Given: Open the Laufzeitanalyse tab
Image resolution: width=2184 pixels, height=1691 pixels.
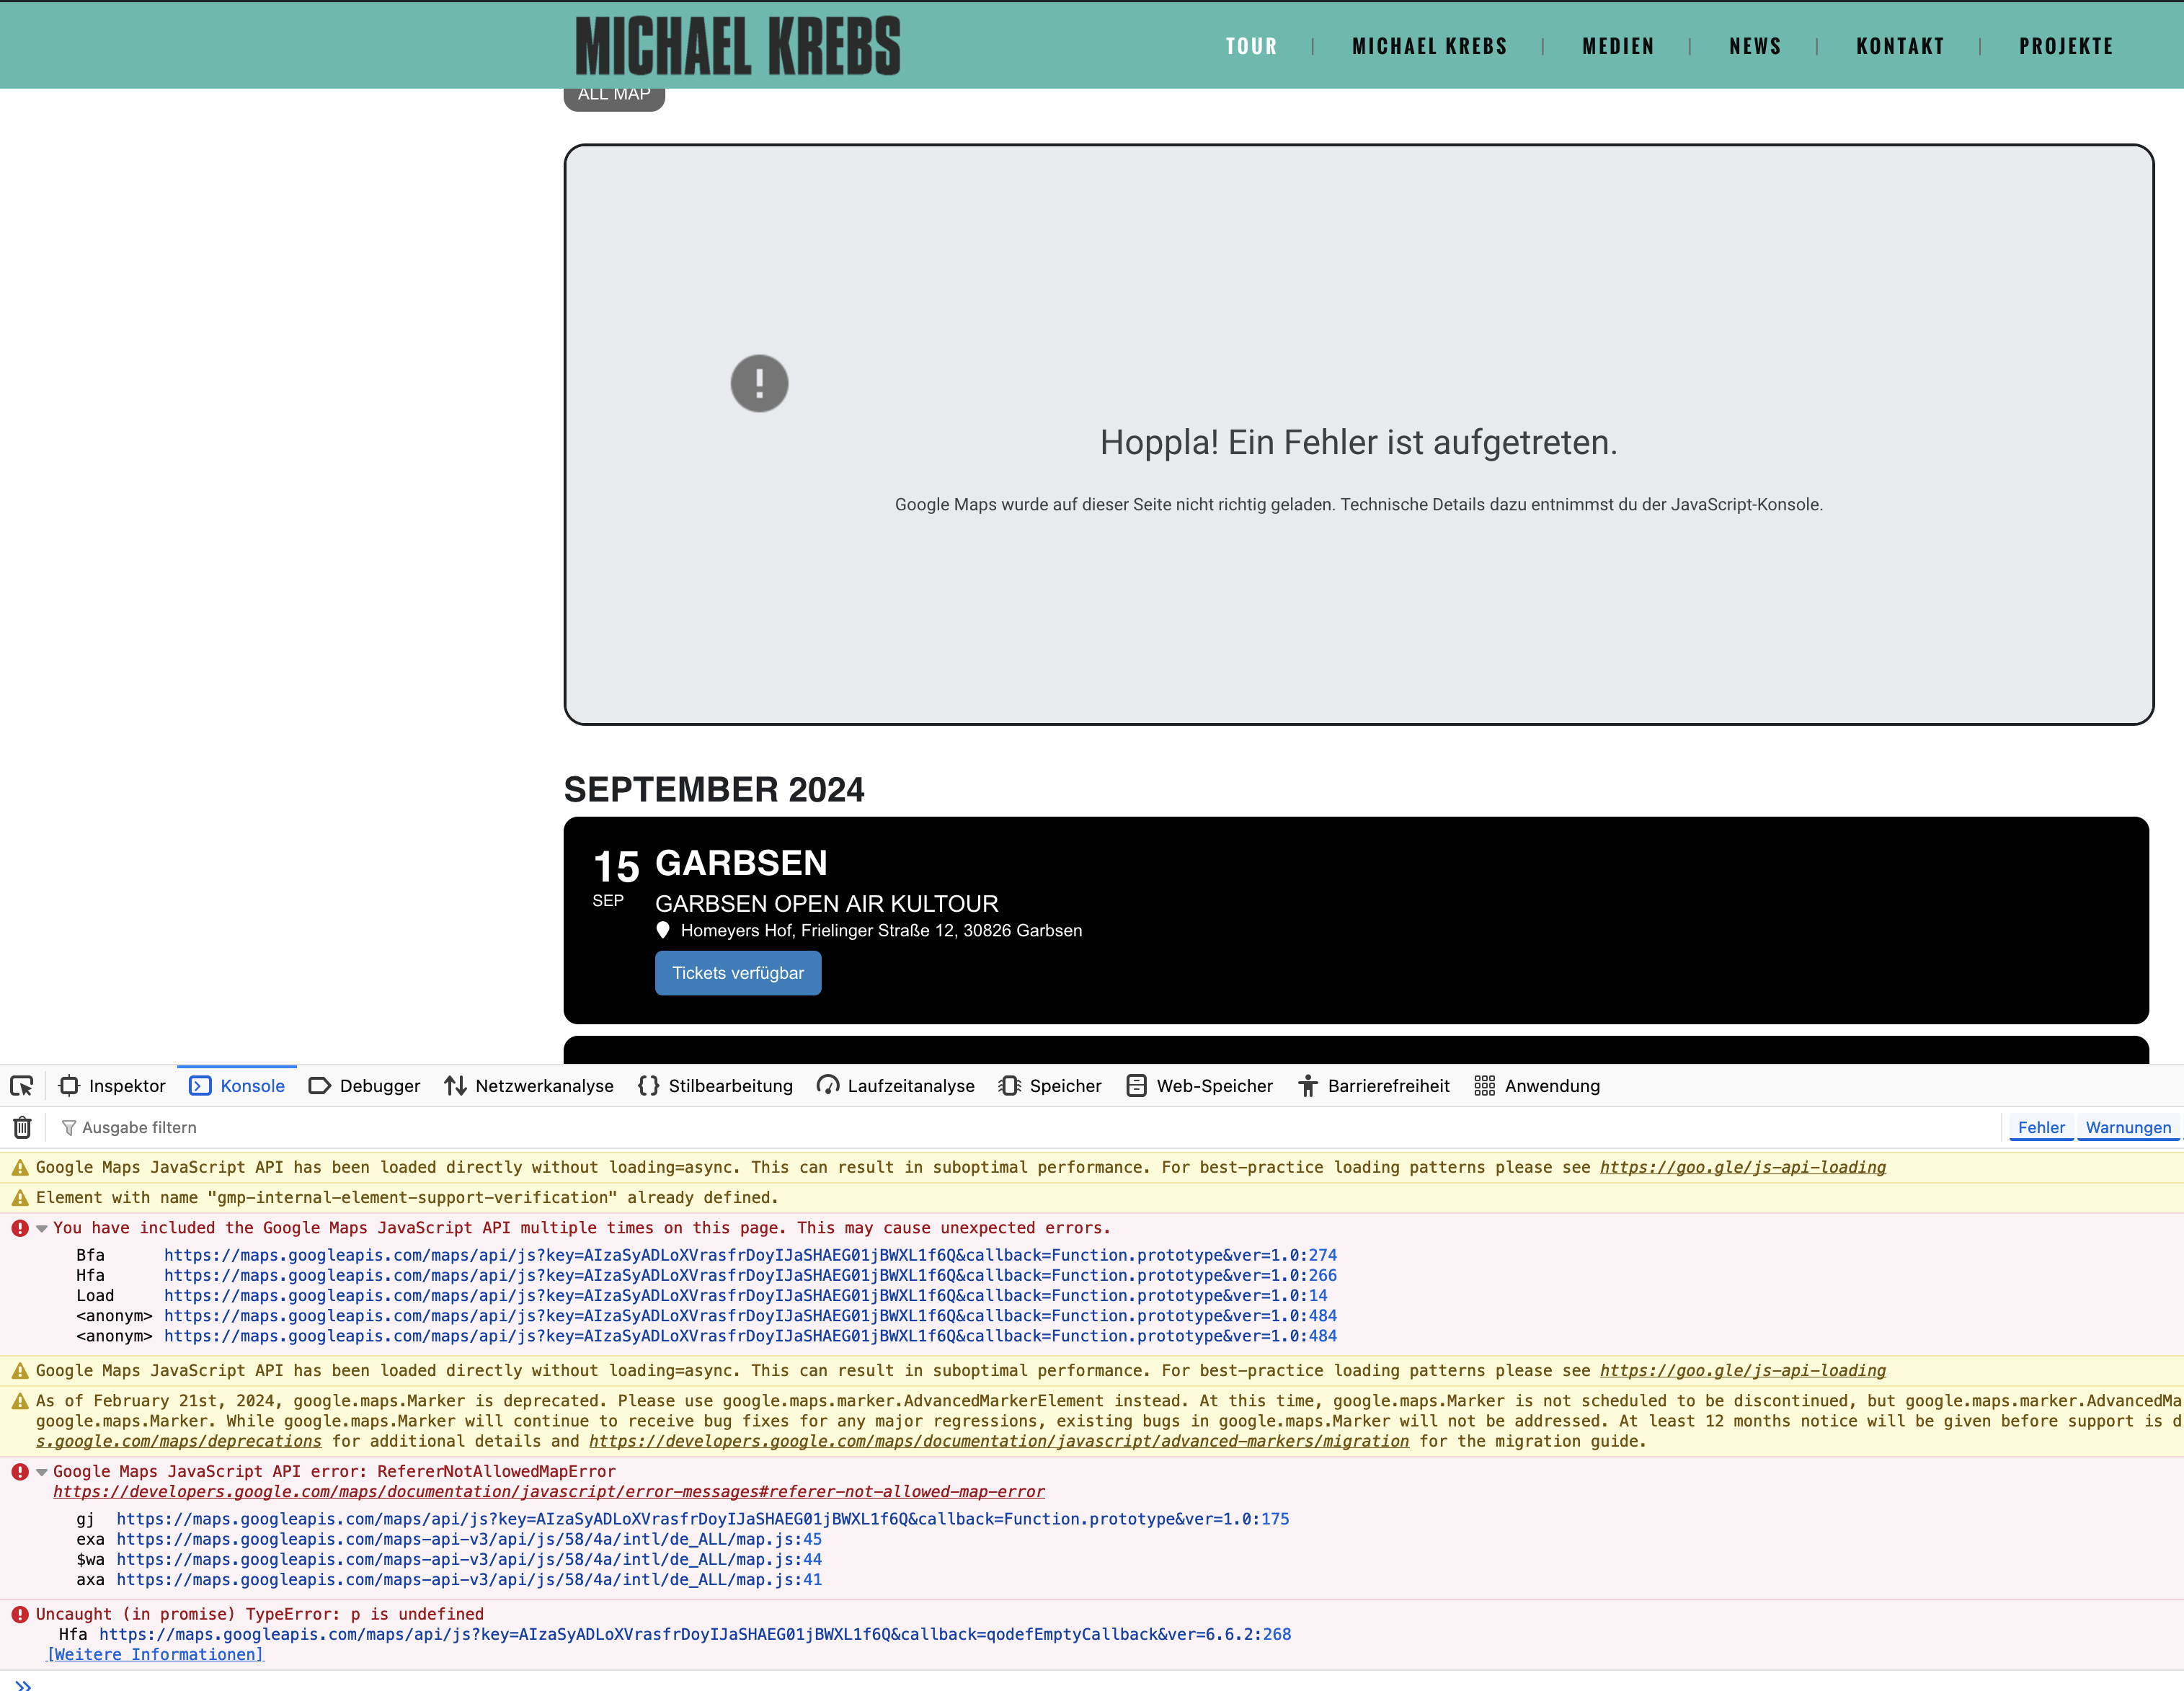Looking at the screenshot, I should point(895,1086).
